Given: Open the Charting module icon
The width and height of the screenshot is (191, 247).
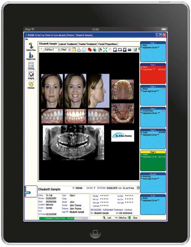Looking at the screenshot, I should 31,66.
